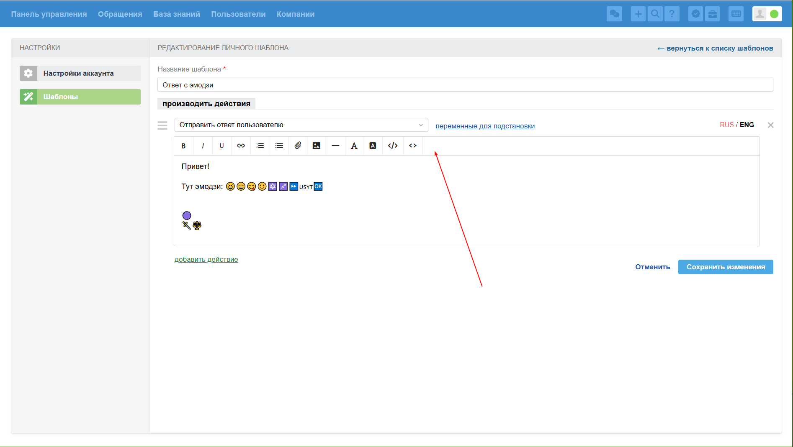Click the OK emoji in the message

click(x=318, y=186)
